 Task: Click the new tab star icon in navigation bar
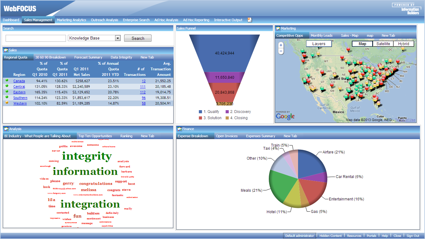tap(250, 20)
